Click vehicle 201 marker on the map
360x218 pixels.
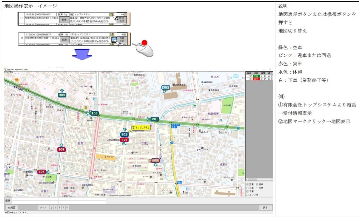tap(155, 119)
